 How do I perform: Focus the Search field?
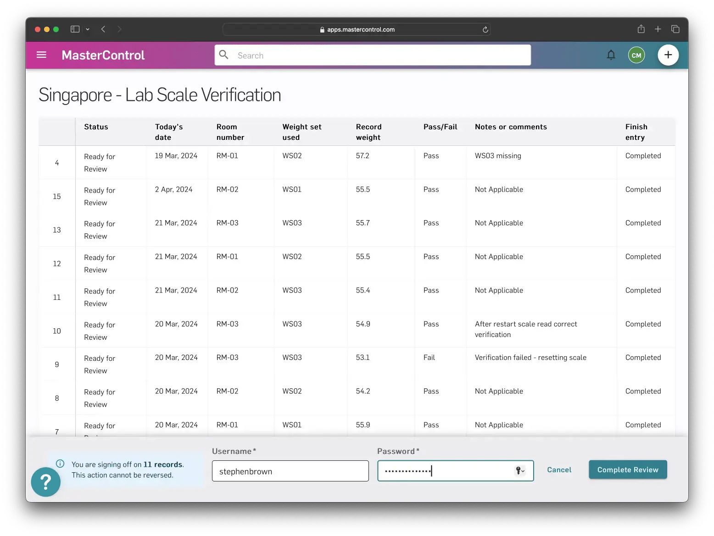click(373, 55)
